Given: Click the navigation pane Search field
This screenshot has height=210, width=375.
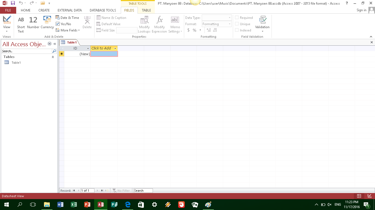Looking at the screenshot, I should tap(27, 51).
